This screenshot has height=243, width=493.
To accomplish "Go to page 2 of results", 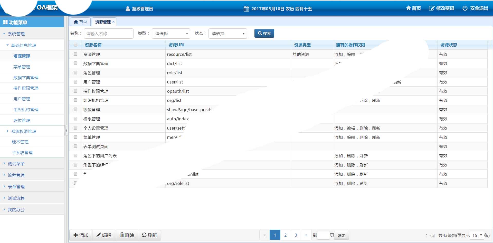I will [285, 235].
